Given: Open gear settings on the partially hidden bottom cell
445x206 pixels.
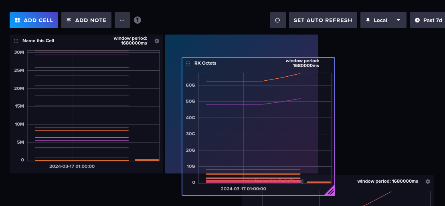Looking at the screenshot, I should (428, 182).
